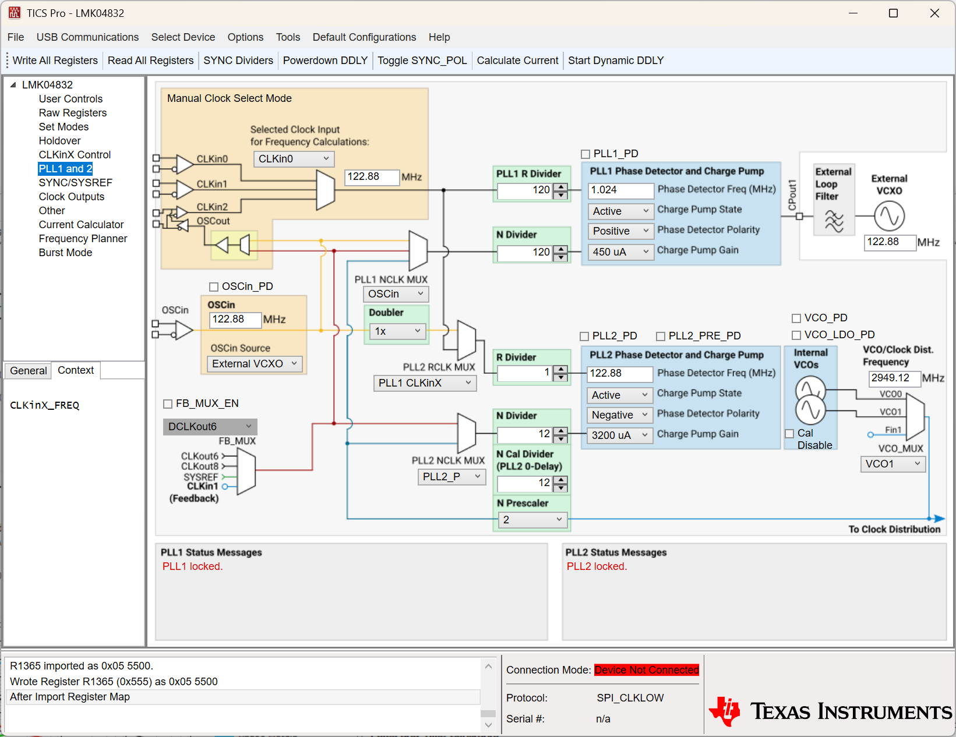This screenshot has height=737, width=956.
Task: Switch to the Context tab
Action: [76, 370]
